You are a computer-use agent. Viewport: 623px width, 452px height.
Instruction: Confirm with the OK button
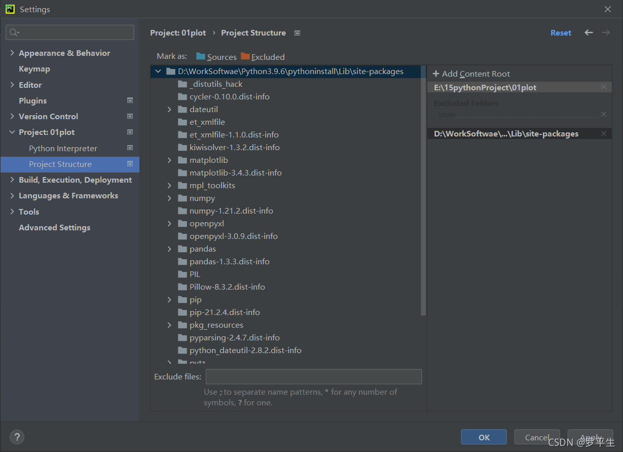pyautogui.click(x=484, y=437)
